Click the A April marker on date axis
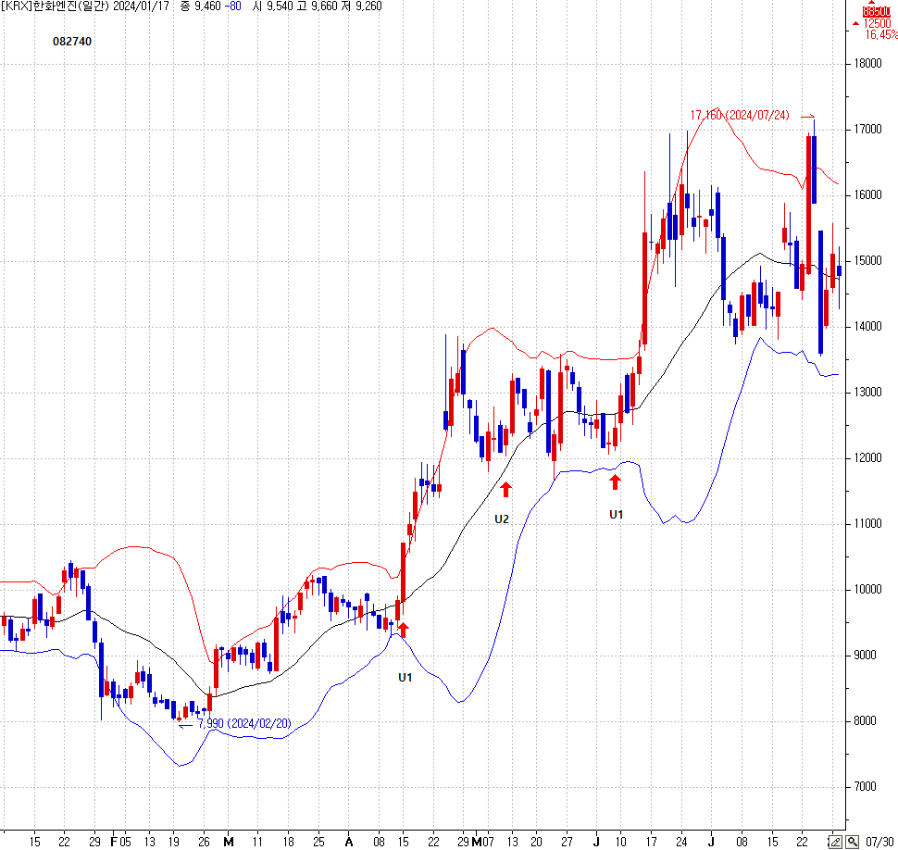The image size is (898, 850). click(349, 842)
